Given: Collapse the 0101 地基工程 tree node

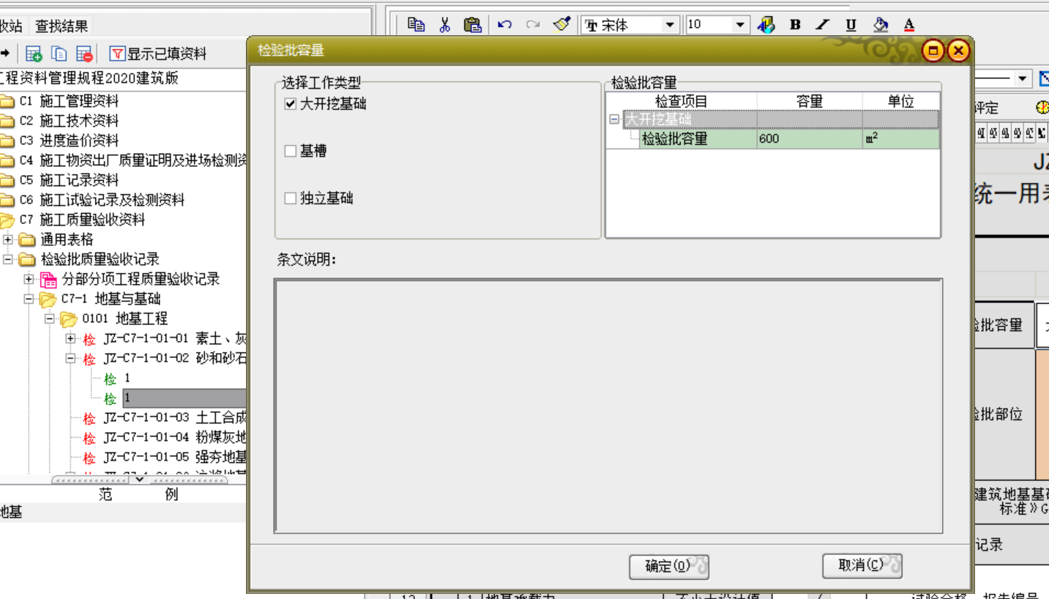Looking at the screenshot, I should 50,319.
